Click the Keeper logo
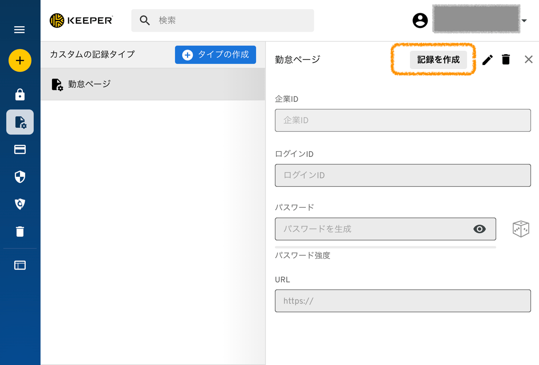 (81, 20)
